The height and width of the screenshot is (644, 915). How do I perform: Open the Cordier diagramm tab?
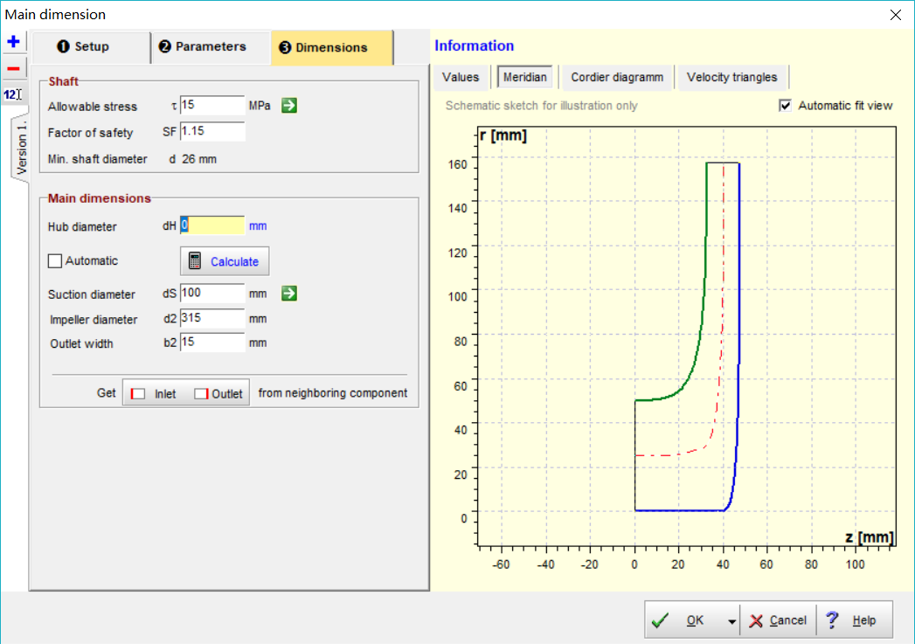coord(617,77)
